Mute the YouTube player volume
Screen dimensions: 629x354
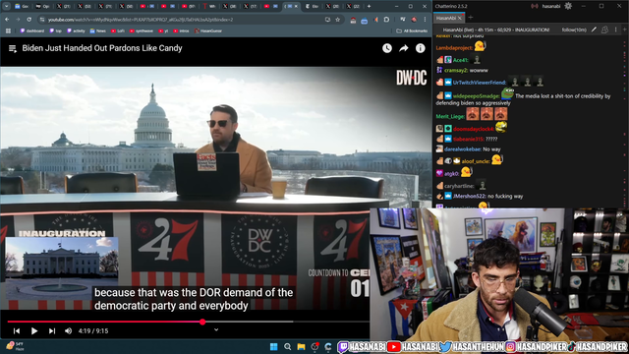[x=68, y=331]
